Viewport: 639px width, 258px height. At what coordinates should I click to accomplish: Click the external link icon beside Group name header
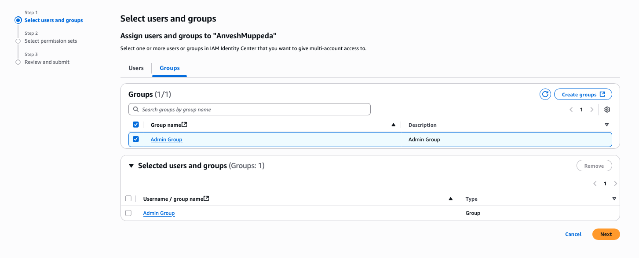pyautogui.click(x=185, y=124)
